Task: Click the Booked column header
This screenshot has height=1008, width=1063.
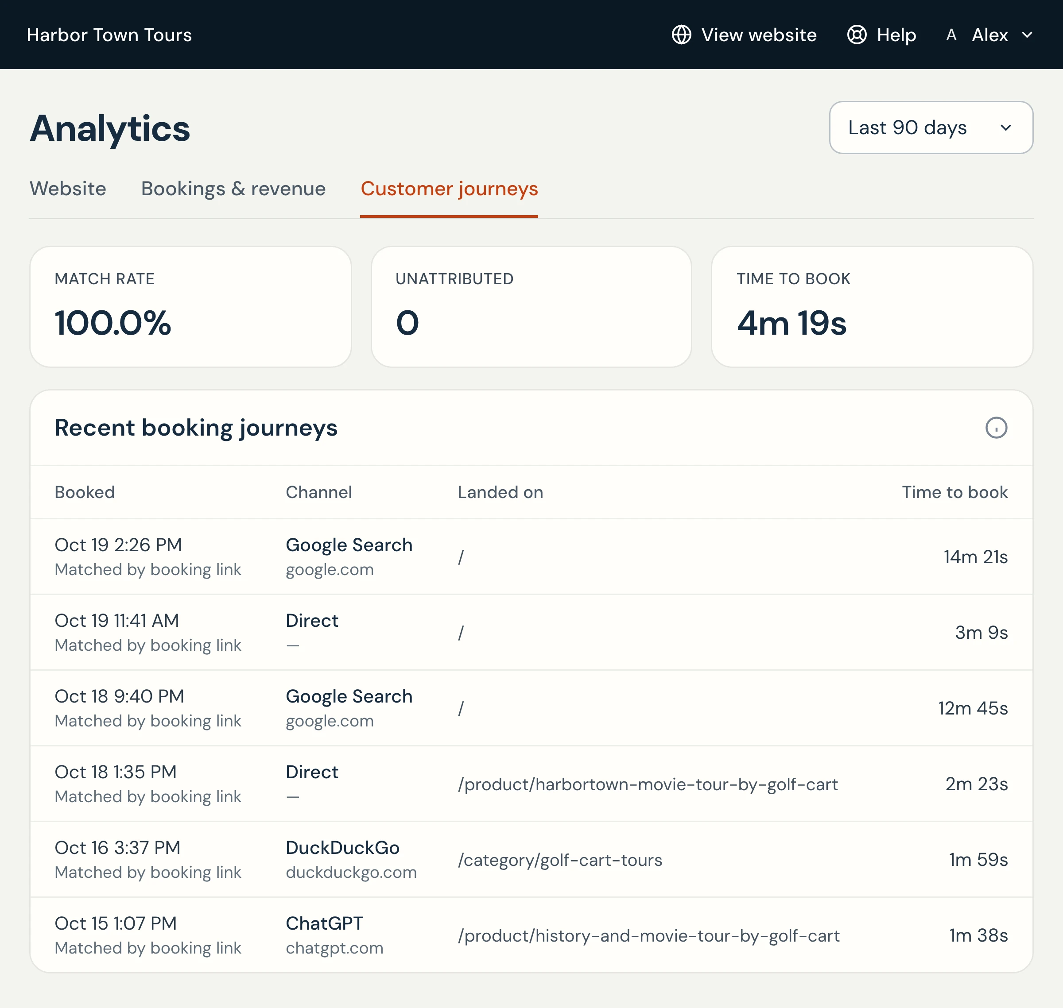Action: click(x=85, y=492)
